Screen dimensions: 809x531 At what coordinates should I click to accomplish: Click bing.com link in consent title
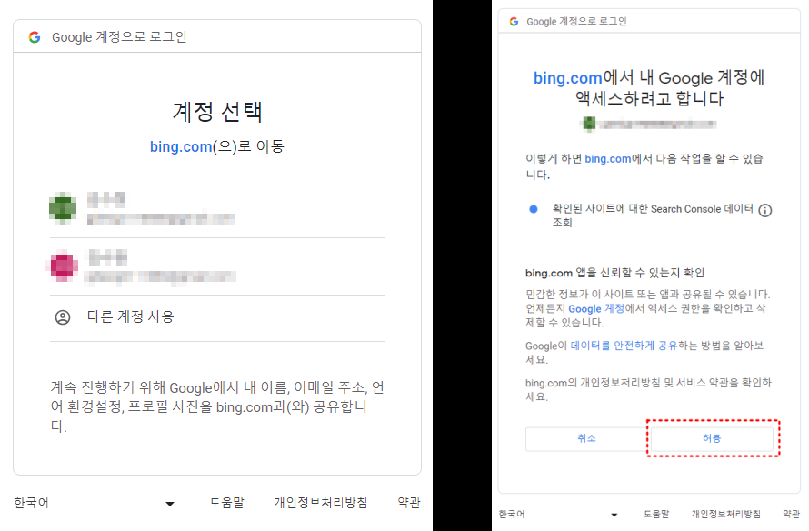[567, 78]
